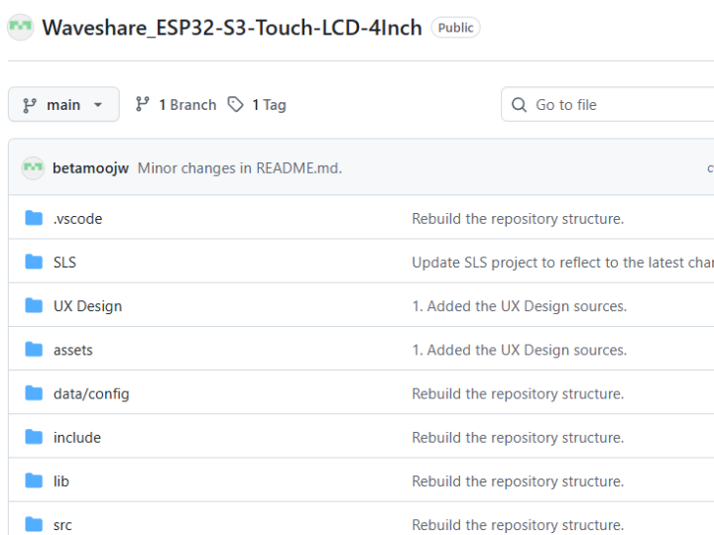The height and width of the screenshot is (535, 714).
Task: Open the main branch selector dropdown
Action: (63, 105)
